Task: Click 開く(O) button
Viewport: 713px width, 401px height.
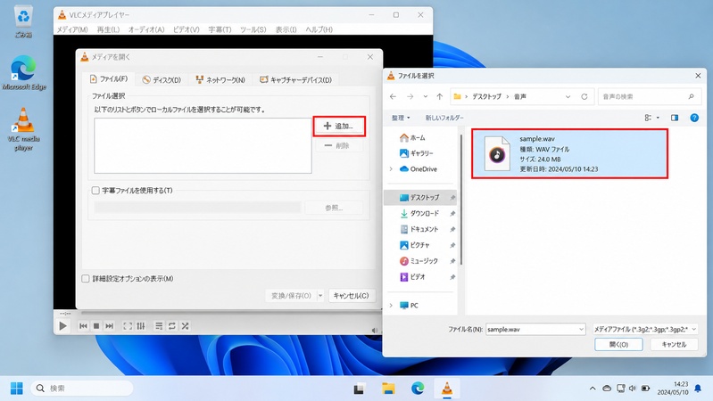Action: click(x=618, y=345)
